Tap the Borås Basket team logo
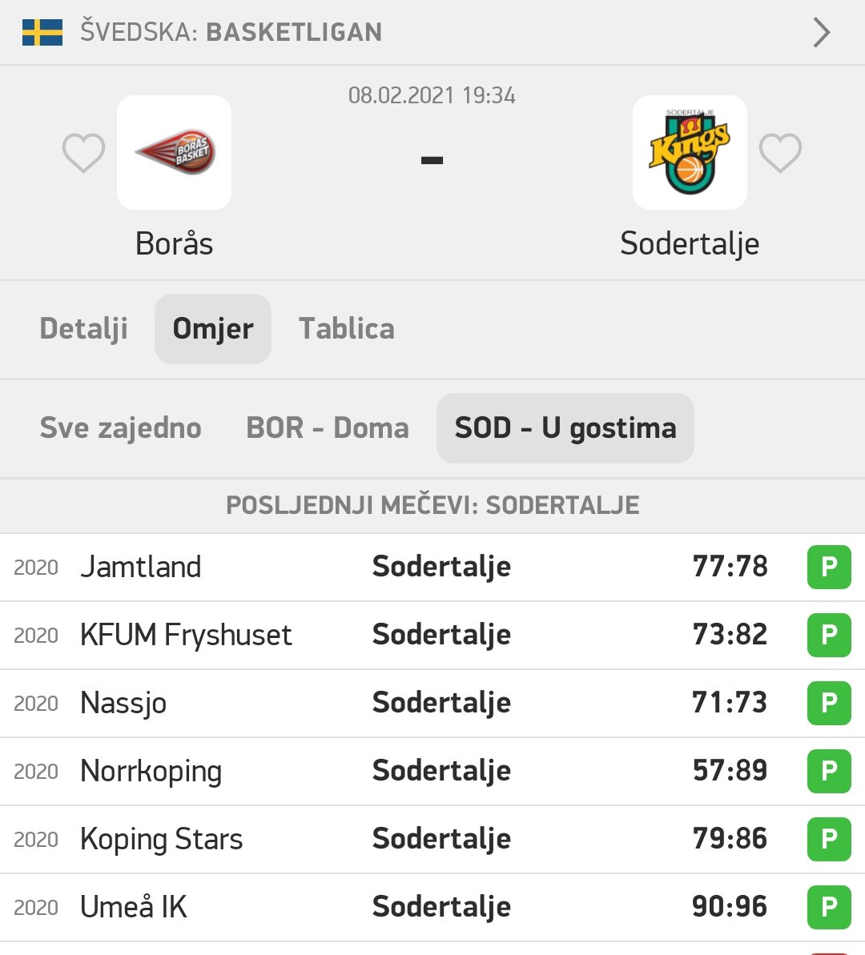 [174, 152]
